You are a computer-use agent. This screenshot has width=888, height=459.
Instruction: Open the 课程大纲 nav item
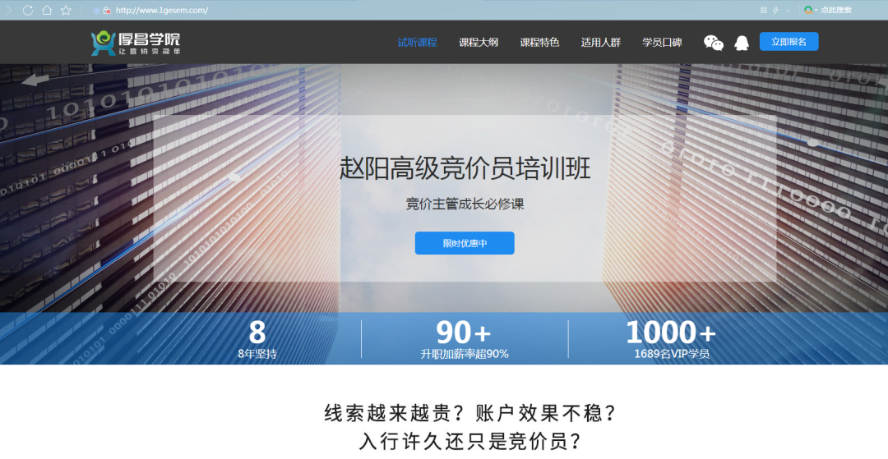pos(479,43)
